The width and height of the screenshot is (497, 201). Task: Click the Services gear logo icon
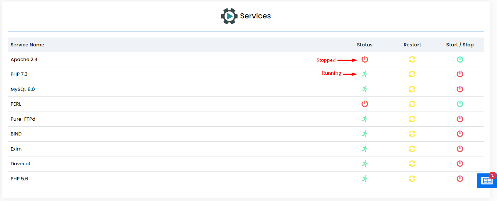pyautogui.click(x=229, y=16)
